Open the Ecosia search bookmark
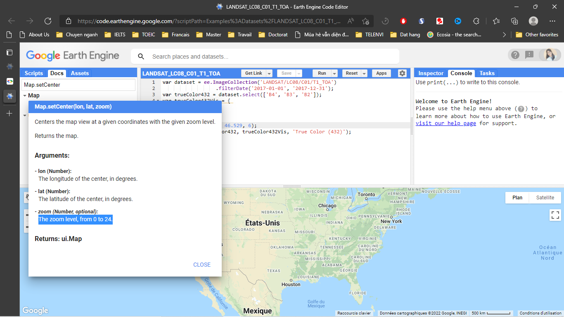The width and height of the screenshot is (564, 317). click(454, 35)
